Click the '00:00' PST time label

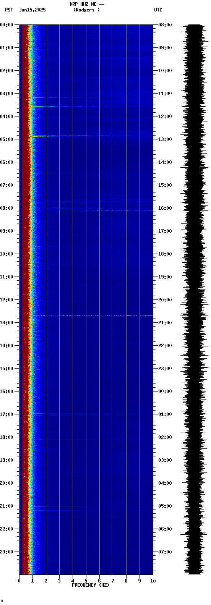(7, 25)
